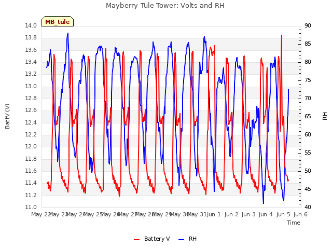Click the Jun 5 date label

click(x=283, y=214)
